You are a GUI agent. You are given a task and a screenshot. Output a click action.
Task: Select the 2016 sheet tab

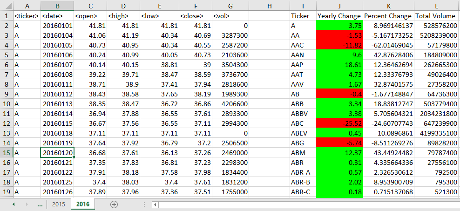82,204
